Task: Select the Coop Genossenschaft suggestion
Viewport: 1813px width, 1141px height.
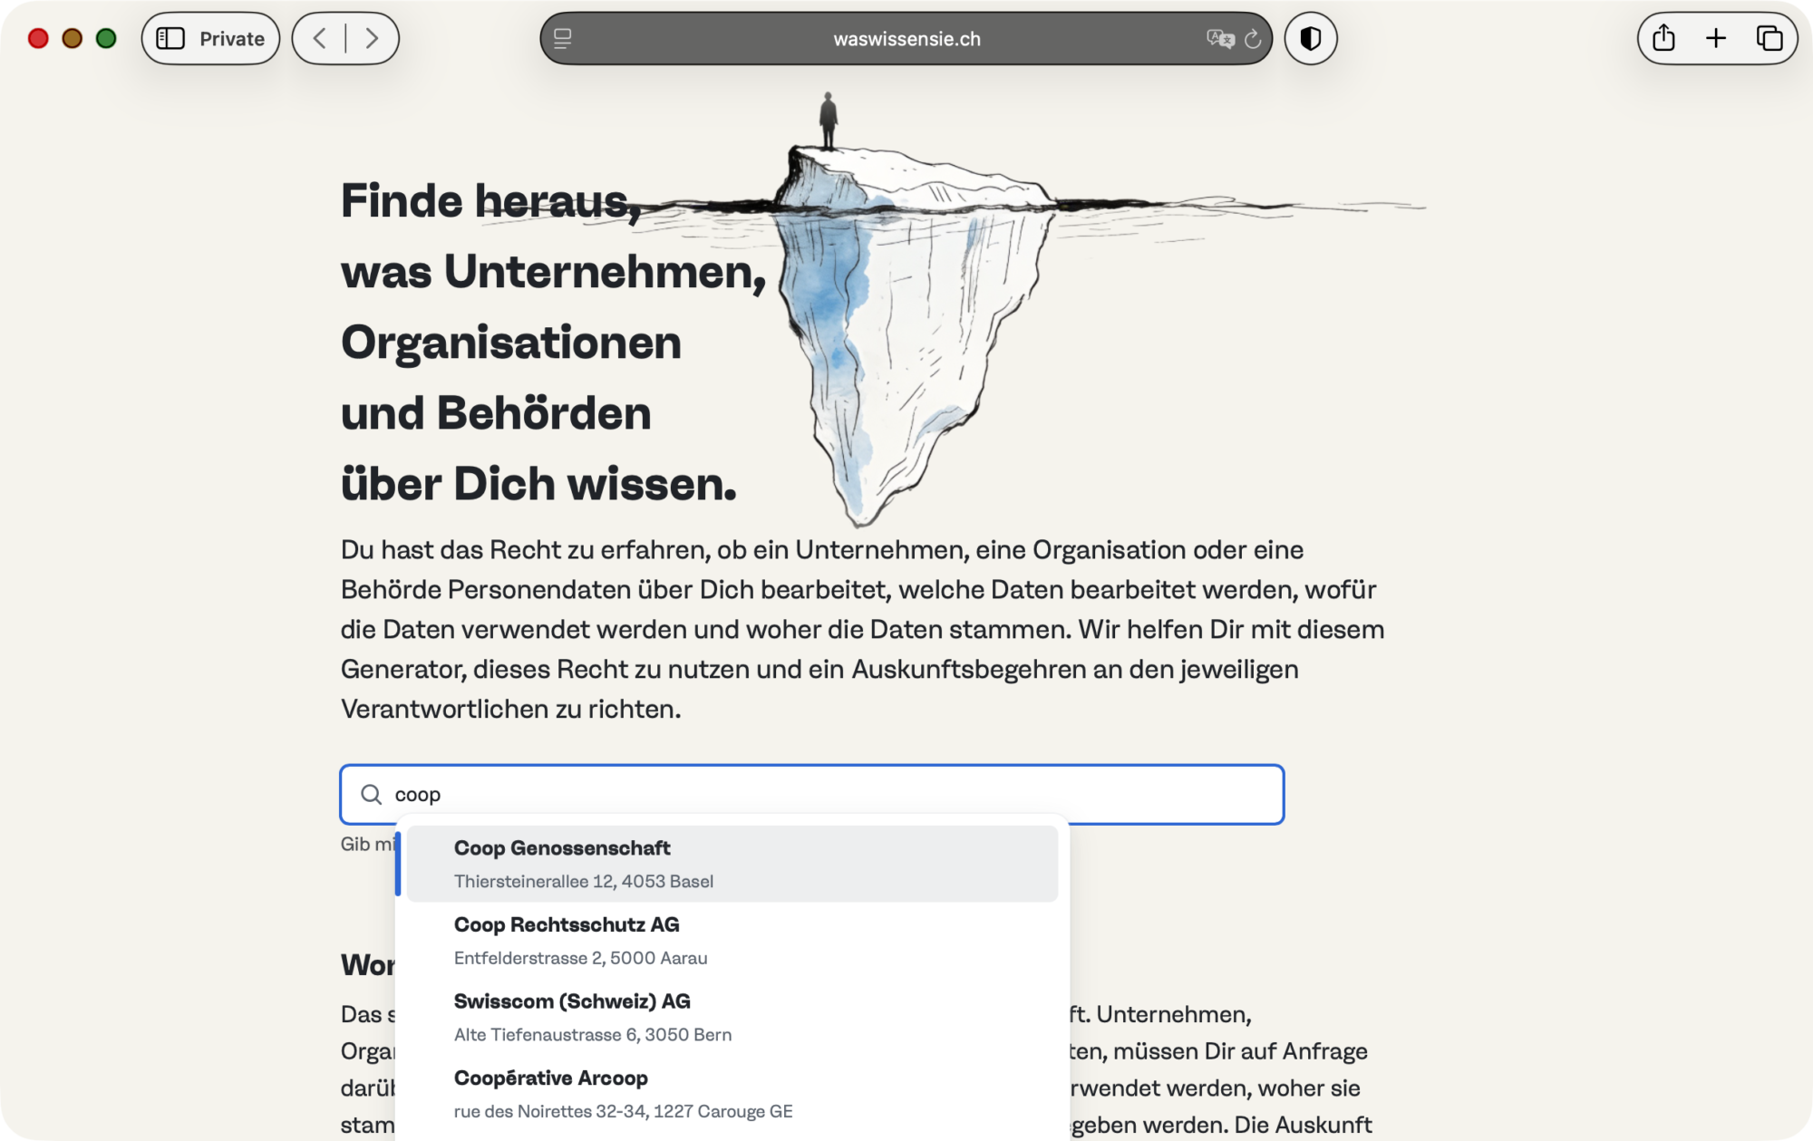Action: tap(732, 864)
